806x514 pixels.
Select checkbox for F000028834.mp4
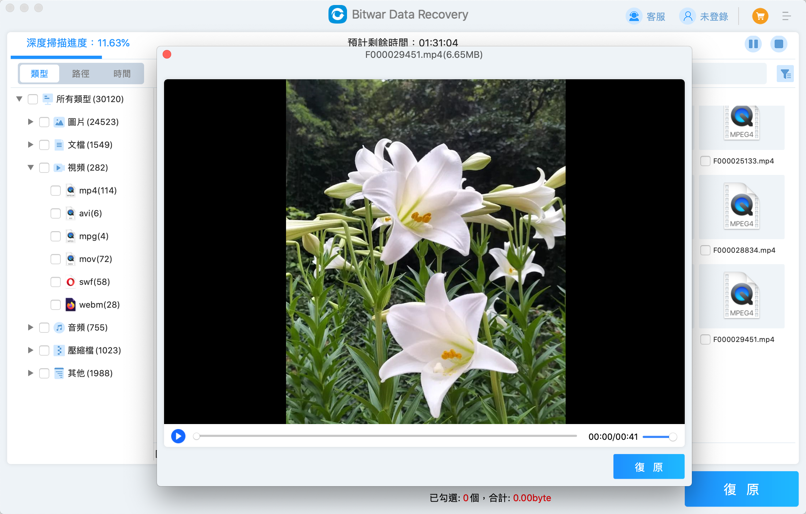click(x=705, y=250)
